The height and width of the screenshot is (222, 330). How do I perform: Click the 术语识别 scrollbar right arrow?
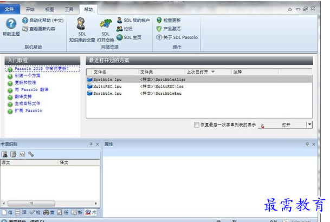pyautogui.click(x=96, y=203)
